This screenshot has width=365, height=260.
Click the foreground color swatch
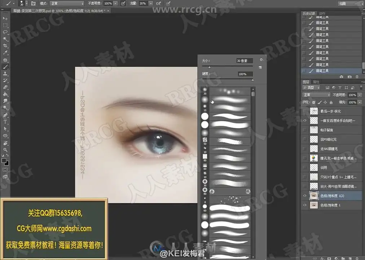(4, 161)
